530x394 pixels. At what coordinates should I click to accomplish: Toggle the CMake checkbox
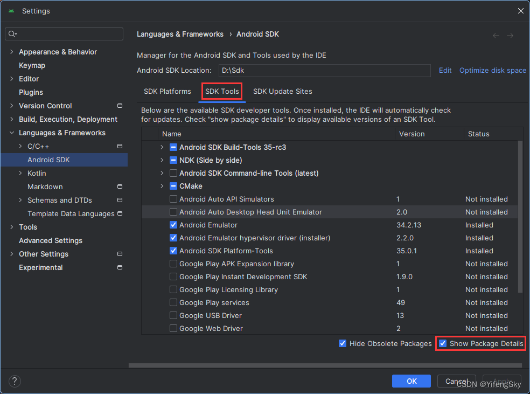click(x=173, y=186)
